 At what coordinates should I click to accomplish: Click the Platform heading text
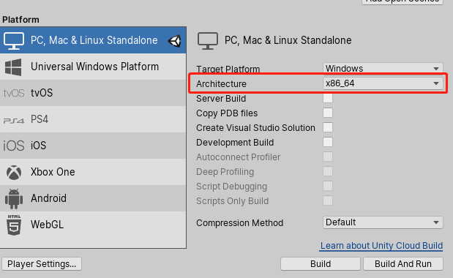click(x=20, y=20)
